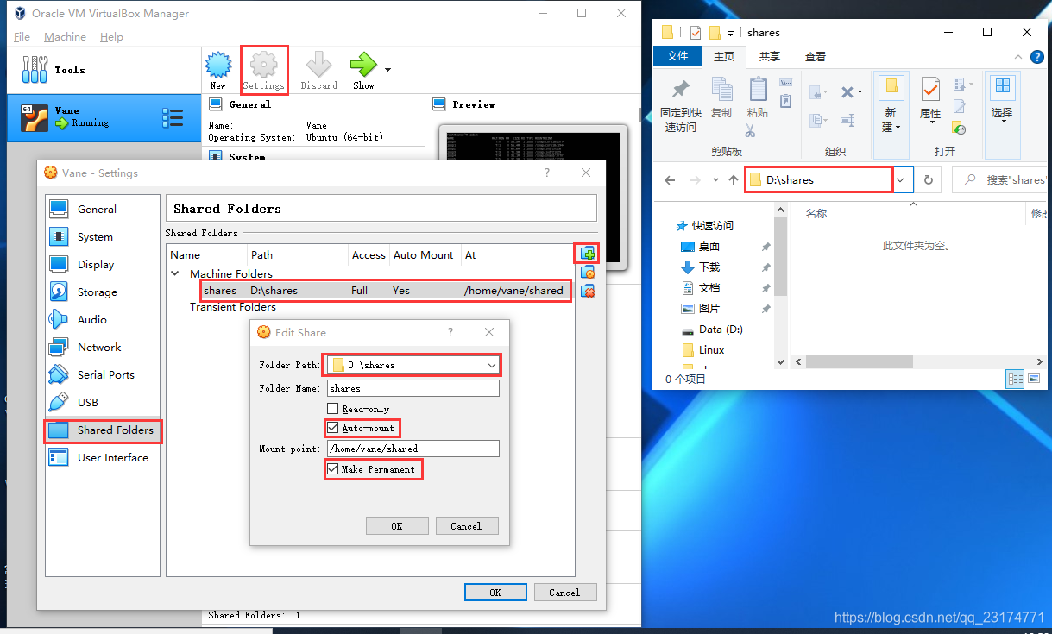
Task: Open 下载 in Explorer quick access
Action: [709, 267]
